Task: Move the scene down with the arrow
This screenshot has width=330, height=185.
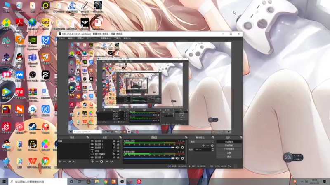Action: point(74,162)
